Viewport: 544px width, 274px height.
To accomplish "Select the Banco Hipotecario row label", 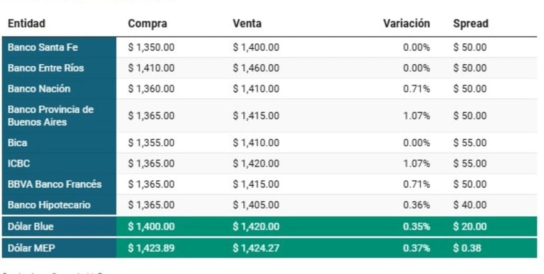I will click(49, 205).
